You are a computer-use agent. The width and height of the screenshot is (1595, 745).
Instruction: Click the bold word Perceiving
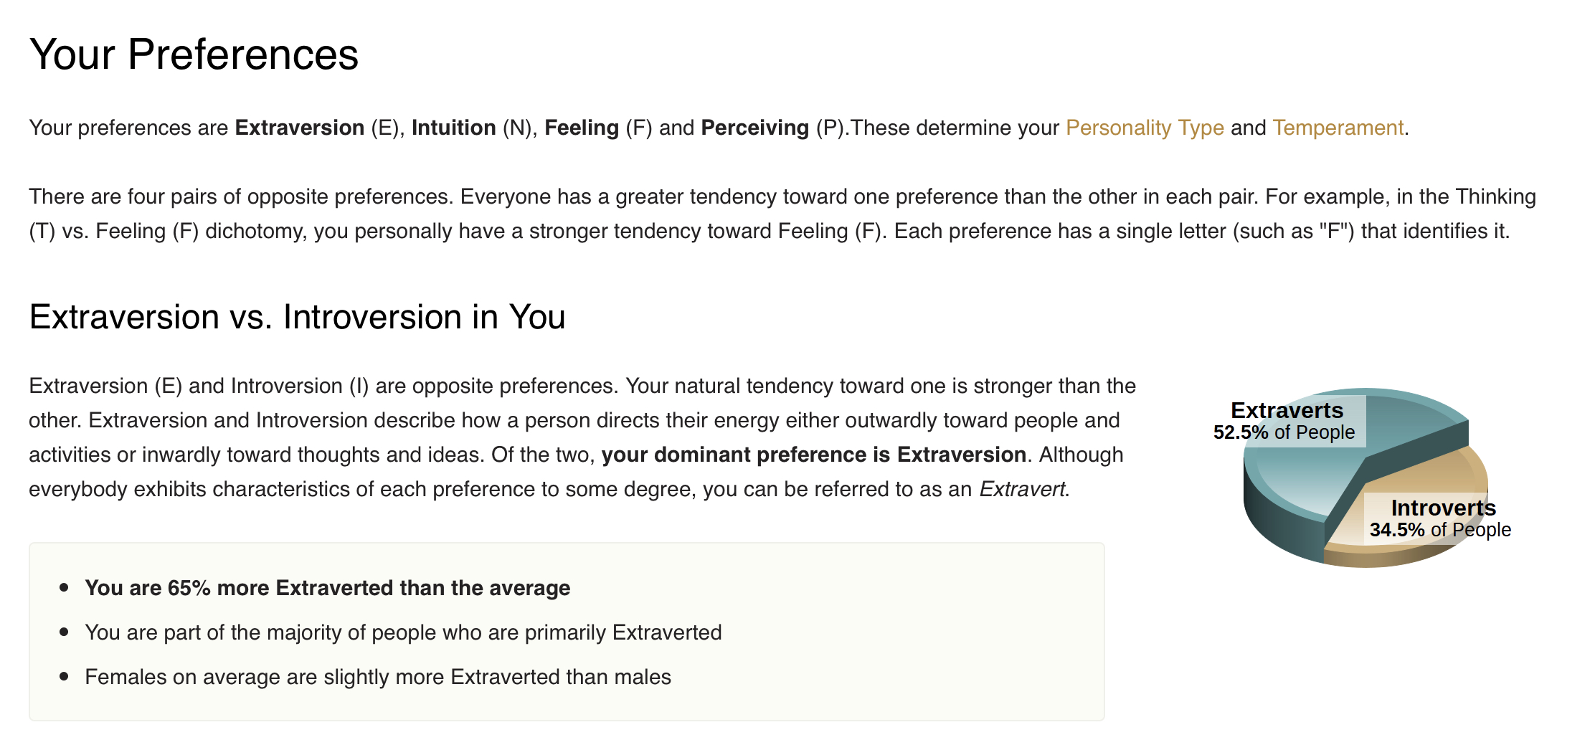pyautogui.click(x=754, y=128)
